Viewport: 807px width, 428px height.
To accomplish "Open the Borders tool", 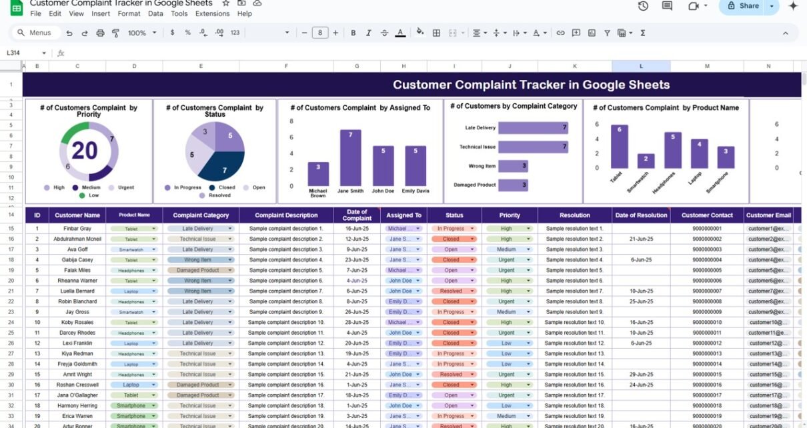I will (436, 33).
